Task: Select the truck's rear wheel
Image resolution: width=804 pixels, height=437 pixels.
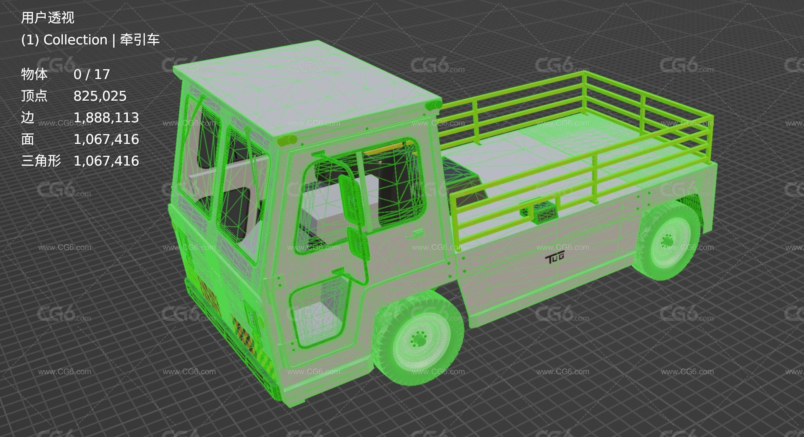Action: 667,240
